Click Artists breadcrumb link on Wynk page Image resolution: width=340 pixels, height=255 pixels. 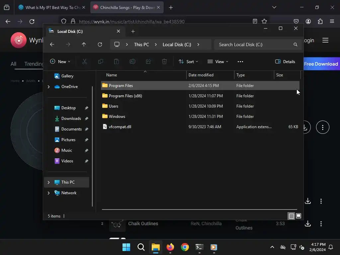click(31, 81)
